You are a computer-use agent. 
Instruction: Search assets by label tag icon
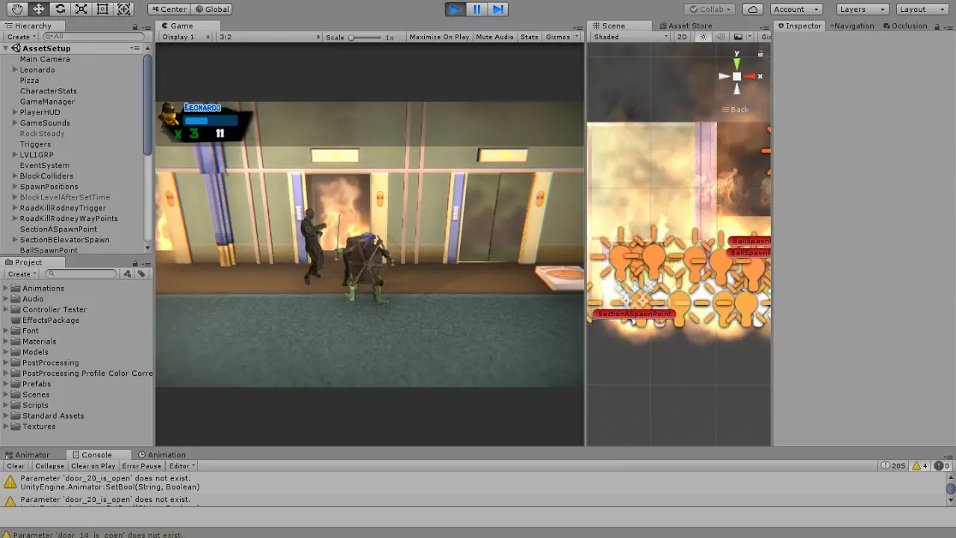[141, 273]
